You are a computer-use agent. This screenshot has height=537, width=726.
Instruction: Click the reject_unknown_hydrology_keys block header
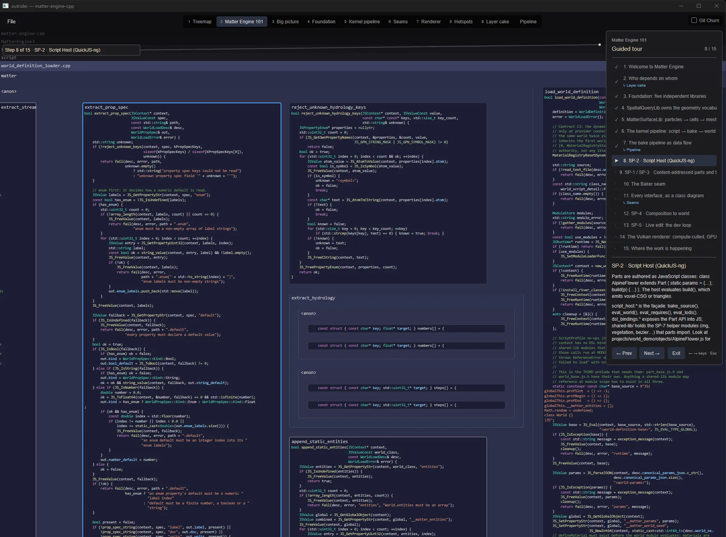click(328, 107)
